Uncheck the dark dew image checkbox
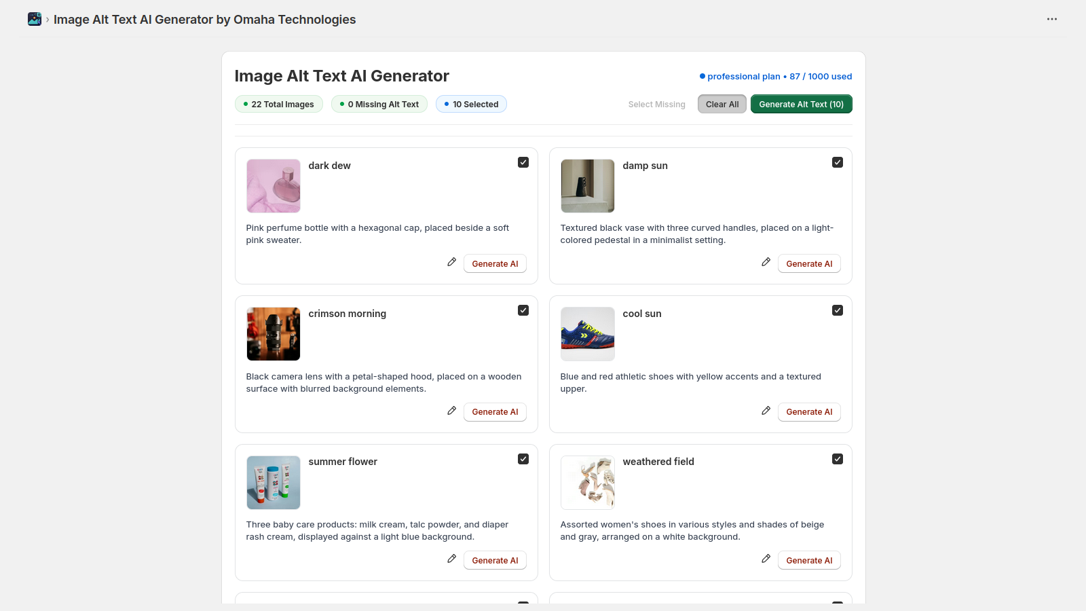The width and height of the screenshot is (1086, 611). 523,162
